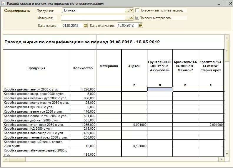Click quantity cell 176,000
Viewport: 233px width, 168px height.
[x=83, y=111]
